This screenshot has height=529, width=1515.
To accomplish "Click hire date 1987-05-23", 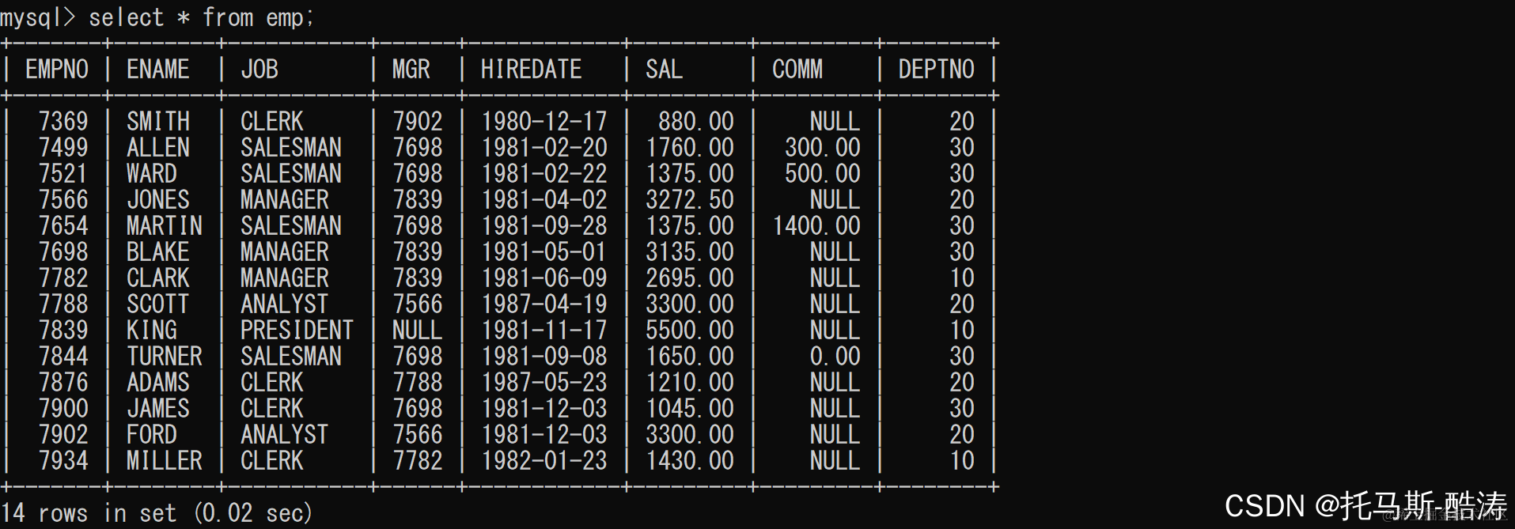I will coord(544,383).
